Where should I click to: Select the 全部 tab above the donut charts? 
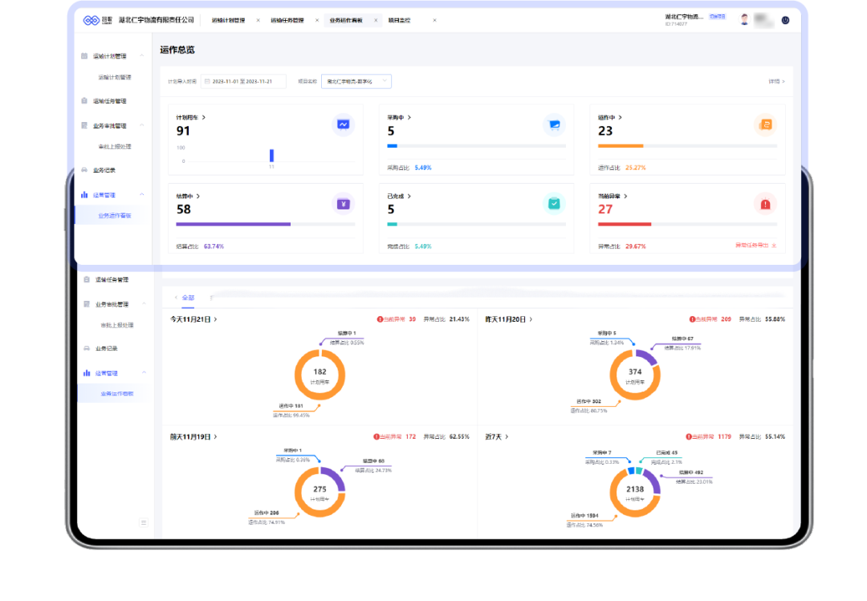pyautogui.click(x=188, y=298)
